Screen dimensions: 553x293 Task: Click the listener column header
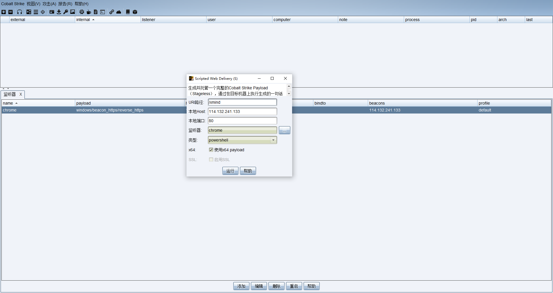[x=174, y=20]
